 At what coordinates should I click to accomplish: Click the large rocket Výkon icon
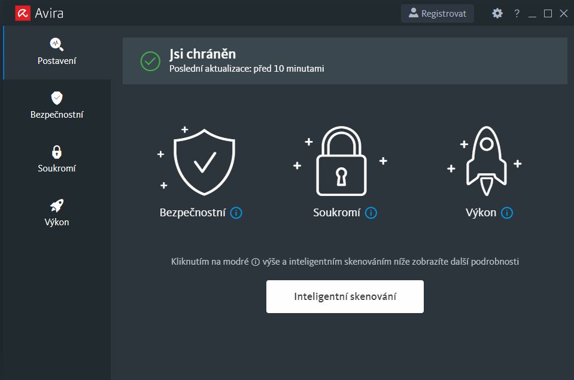coord(487,160)
